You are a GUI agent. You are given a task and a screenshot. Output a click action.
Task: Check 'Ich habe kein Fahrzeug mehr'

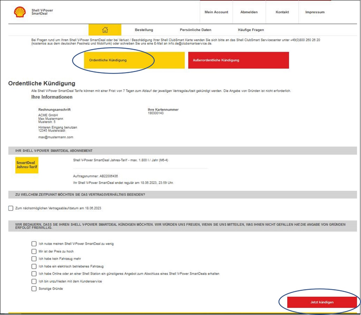point(34,259)
